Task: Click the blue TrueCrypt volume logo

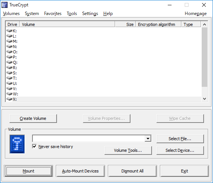Action: (x=17, y=144)
